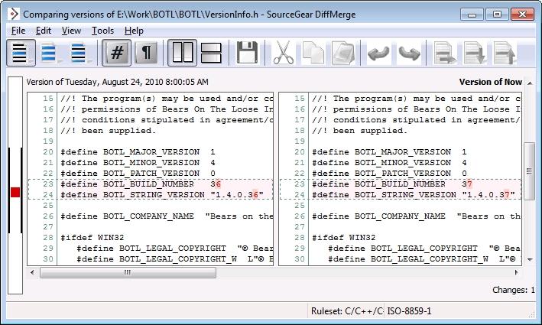Screen dimensions: 542x325
Task: Click the "Version of Now" header
Action: 491,82
